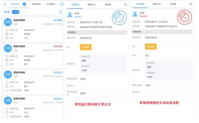This screenshot has height=123, width=199.
Task: Switch filter to 未处理
Action: click(7, 12)
